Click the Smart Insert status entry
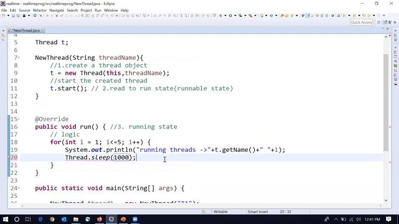This screenshot has height=224, width=399. 257,212
